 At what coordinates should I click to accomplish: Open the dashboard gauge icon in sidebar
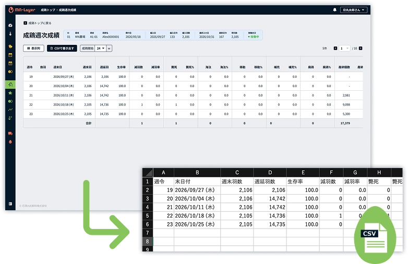point(10,25)
